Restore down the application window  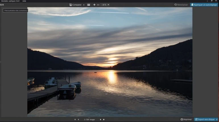click(211, 1)
